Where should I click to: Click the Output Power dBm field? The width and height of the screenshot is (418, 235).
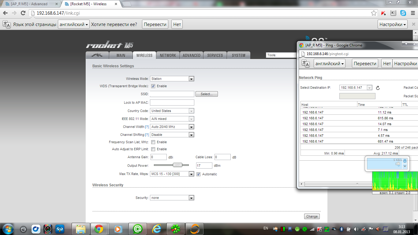pos(204,166)
